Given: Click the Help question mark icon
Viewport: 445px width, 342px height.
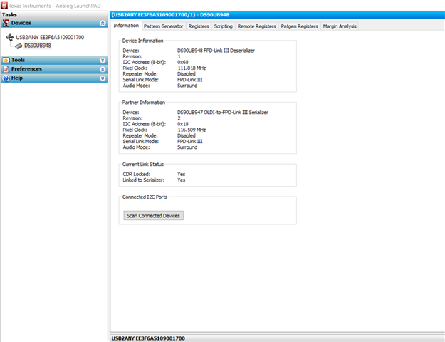Looking at the screenshot, I should pos(6,78).
